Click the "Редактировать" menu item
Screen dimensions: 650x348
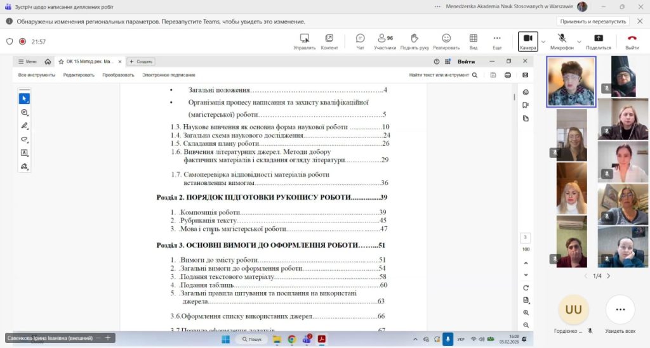(x=79, y=75)
